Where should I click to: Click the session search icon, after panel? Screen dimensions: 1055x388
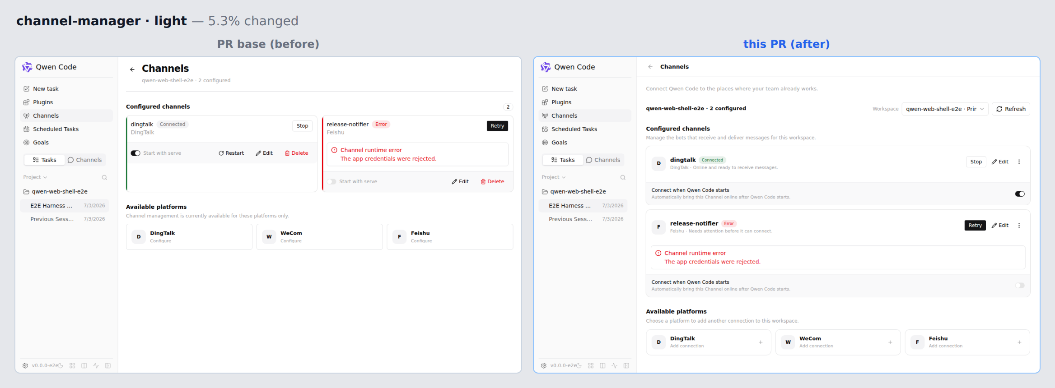tap(623, 177)
